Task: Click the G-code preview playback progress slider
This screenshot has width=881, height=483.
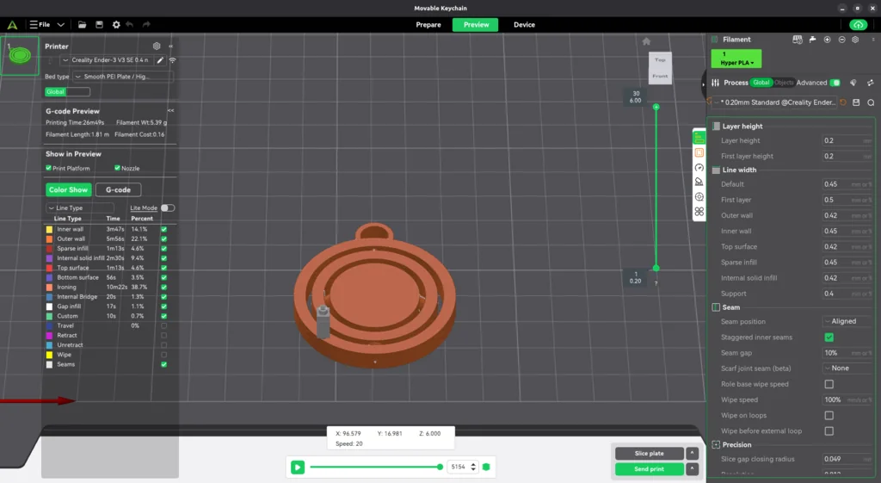Action: click(375, 467)
